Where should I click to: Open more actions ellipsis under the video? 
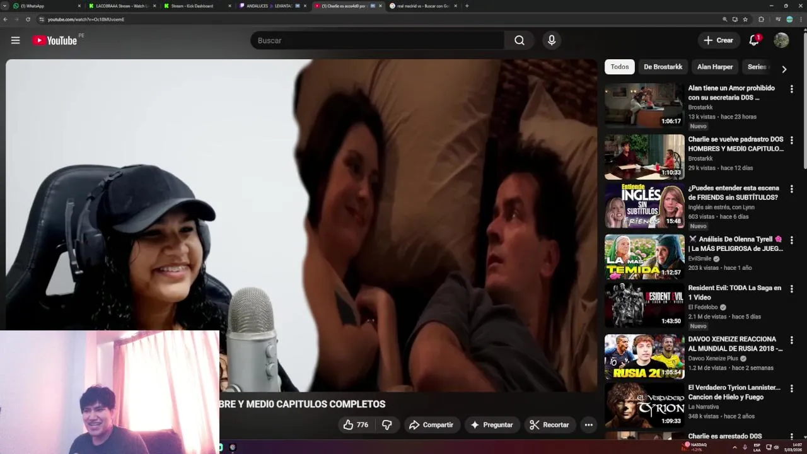tap(588, 425)
